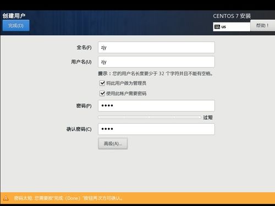
Task: Click the orange password-too-short warning message
Action: pyautogui.click(x=68, y=198)
